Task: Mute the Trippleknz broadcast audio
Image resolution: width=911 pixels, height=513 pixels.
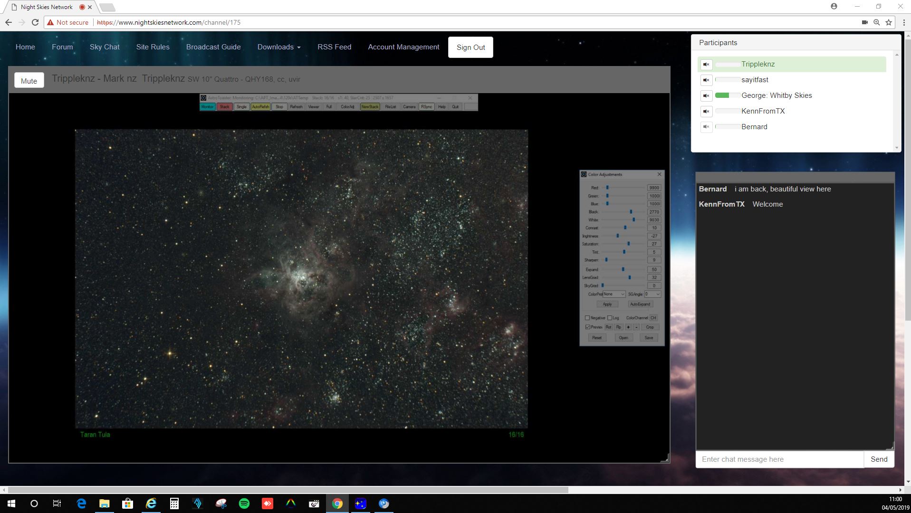Action: click(29, 80)
